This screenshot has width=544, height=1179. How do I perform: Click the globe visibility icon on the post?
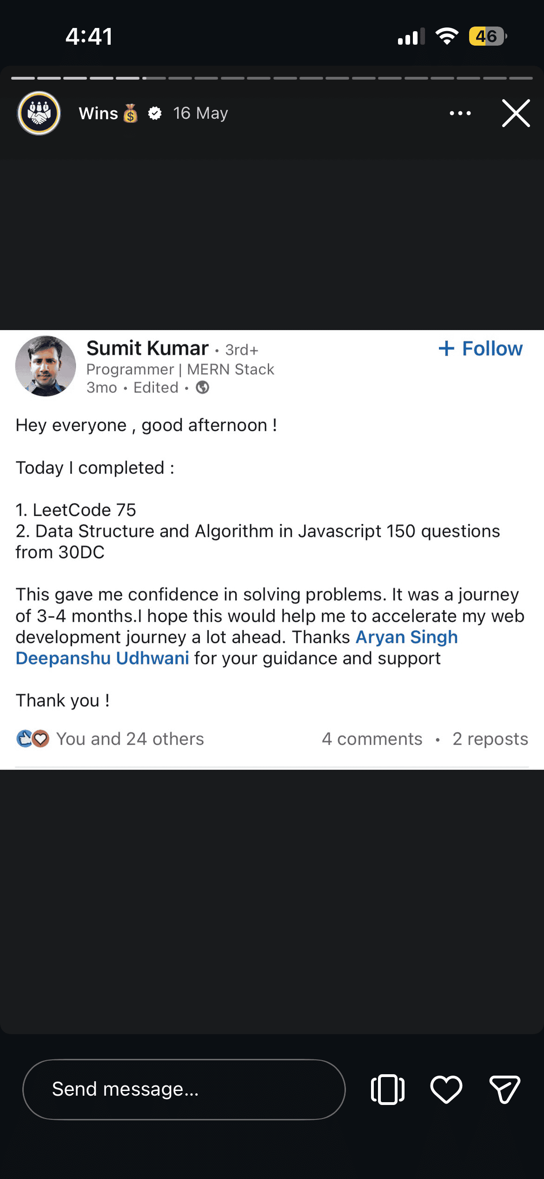point(202,387)
